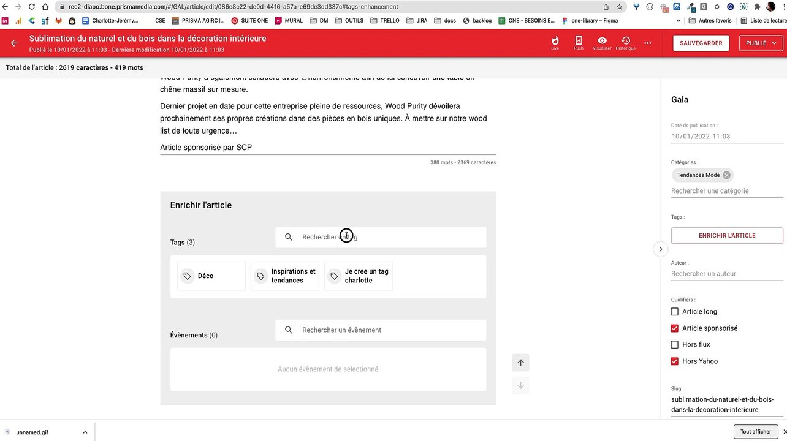Open the unnamed.gif downloaded file
The height and width of the screenshot is (441, 787).
[x=32, y=432]
